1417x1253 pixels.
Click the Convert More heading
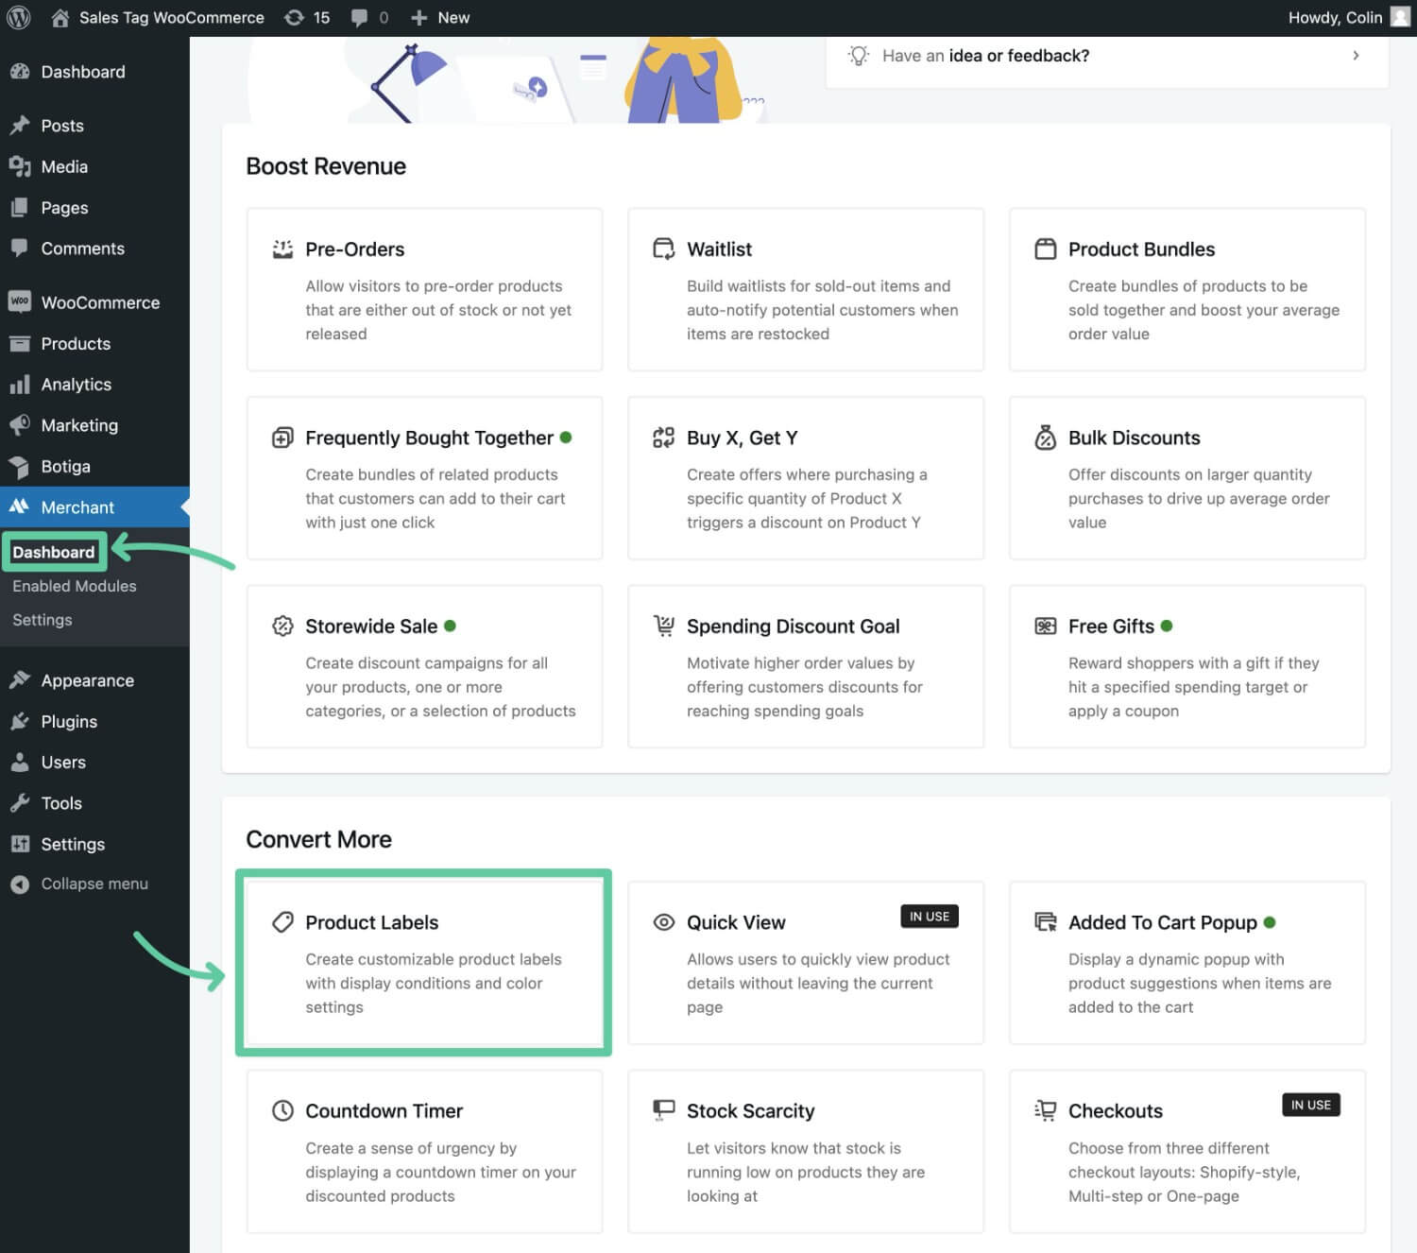[319, 839]
